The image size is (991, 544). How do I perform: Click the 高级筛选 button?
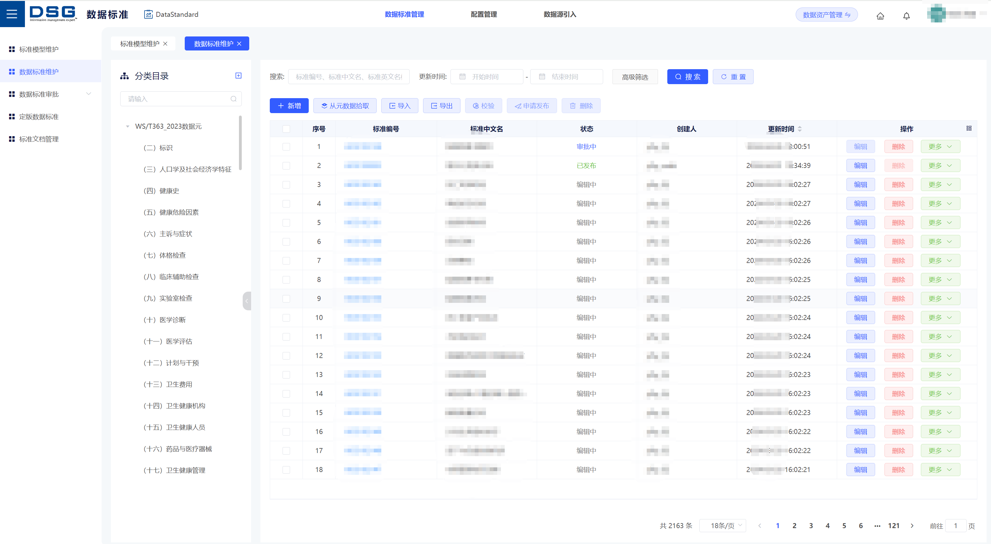(635, 77)
